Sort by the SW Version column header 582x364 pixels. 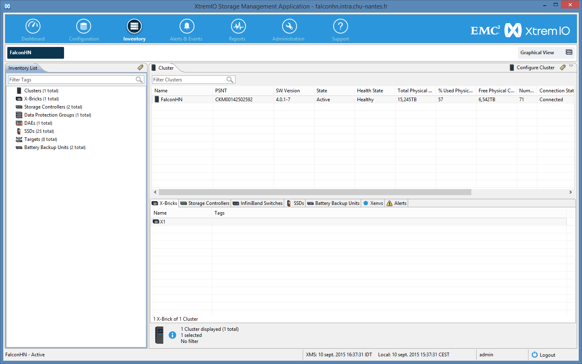tap(294, 91)
